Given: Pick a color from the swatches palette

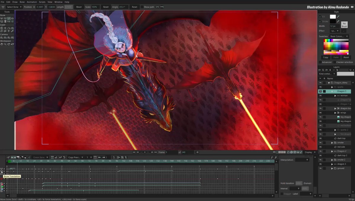Looking at the screenshot, I should (336, 46).
